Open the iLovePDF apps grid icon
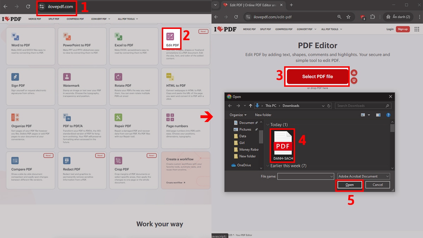This screenshot has width=423, height=238. (416, 29)
